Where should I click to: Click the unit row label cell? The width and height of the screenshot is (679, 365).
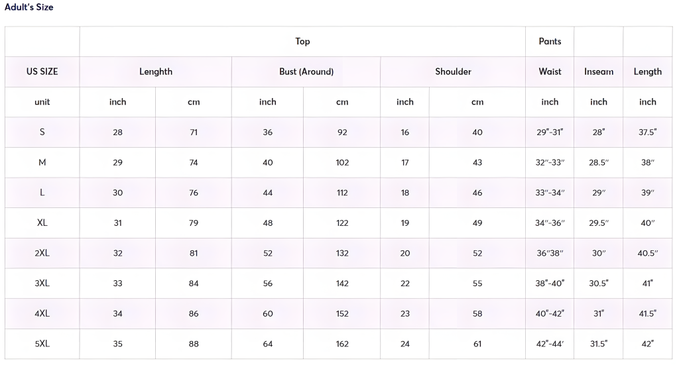point(42,102)
